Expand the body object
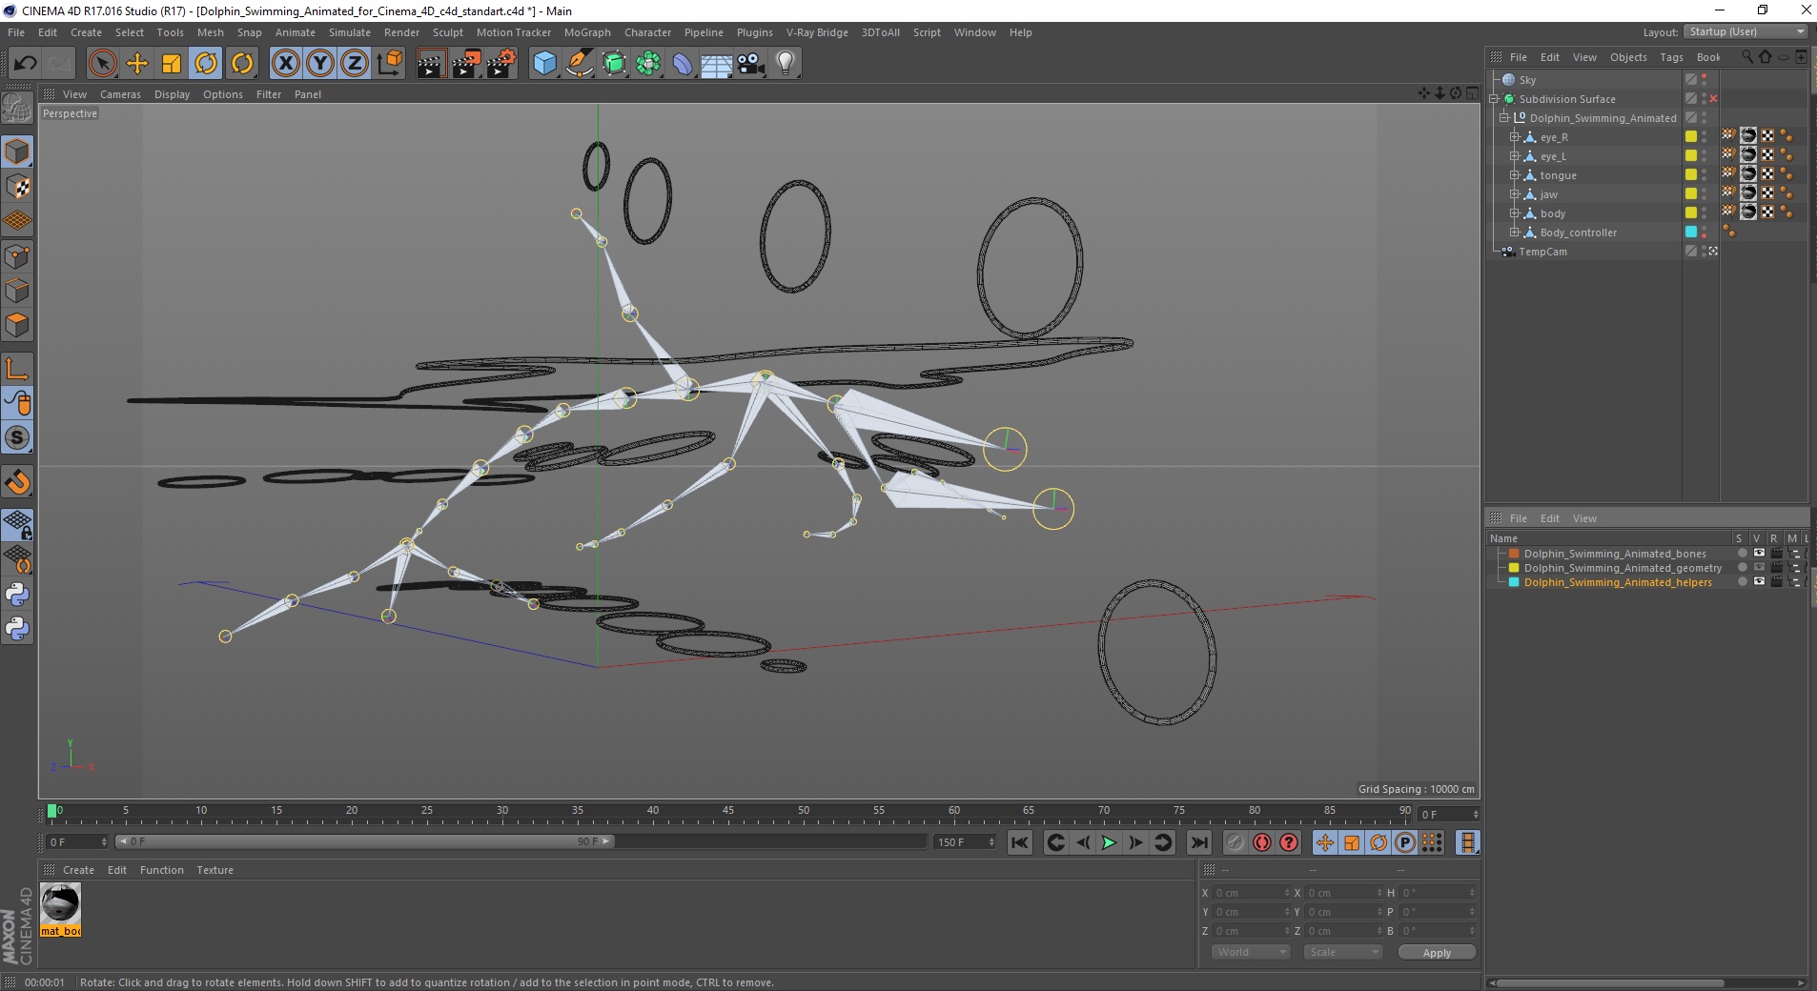This screenshot has height=991, width=1817. [1514, 213]
